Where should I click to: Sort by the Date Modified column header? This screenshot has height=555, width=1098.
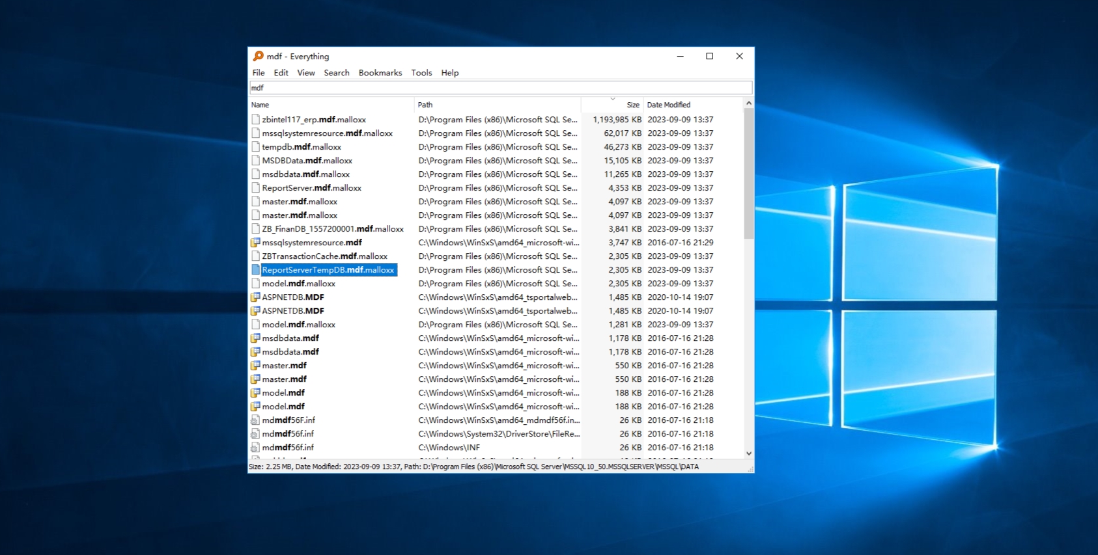click(x=669, y=105)
